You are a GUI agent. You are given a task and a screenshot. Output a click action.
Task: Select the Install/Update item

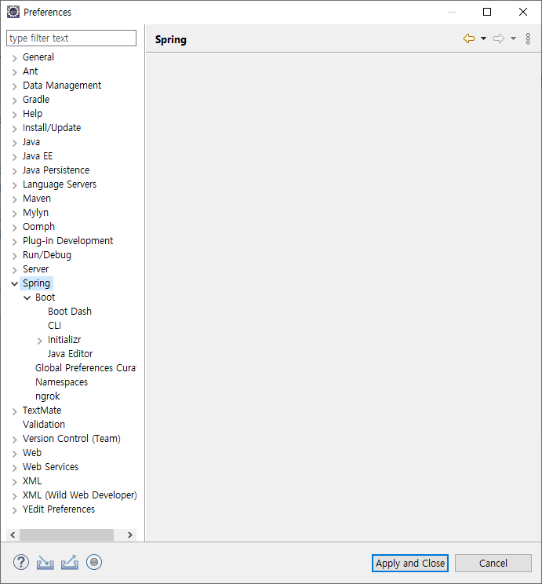51,128
